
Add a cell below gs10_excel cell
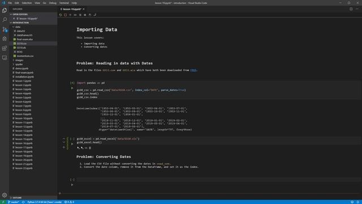pos(64,147)
